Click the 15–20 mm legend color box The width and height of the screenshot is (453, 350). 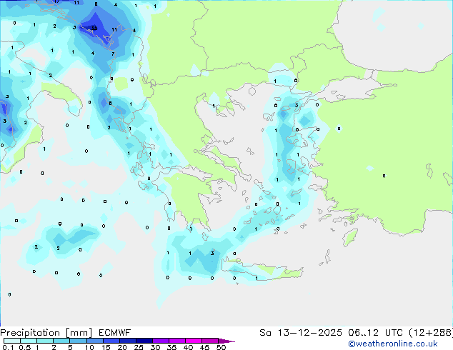pos(111,341)
